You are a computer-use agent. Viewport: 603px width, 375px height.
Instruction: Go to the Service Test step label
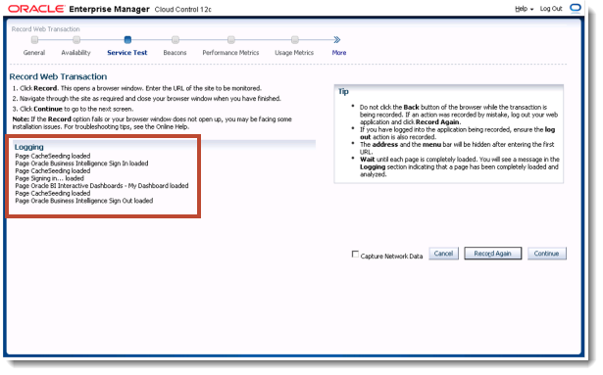click(127, 53)
